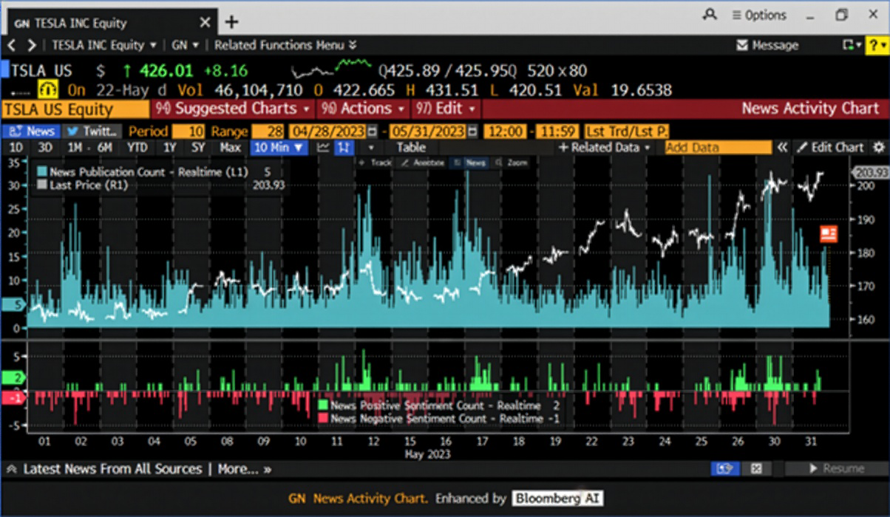Select the highlighted bar chart type icon
The width and height of the screenshot is (890, 517).
pyautogui.click(x=343, y=147)
